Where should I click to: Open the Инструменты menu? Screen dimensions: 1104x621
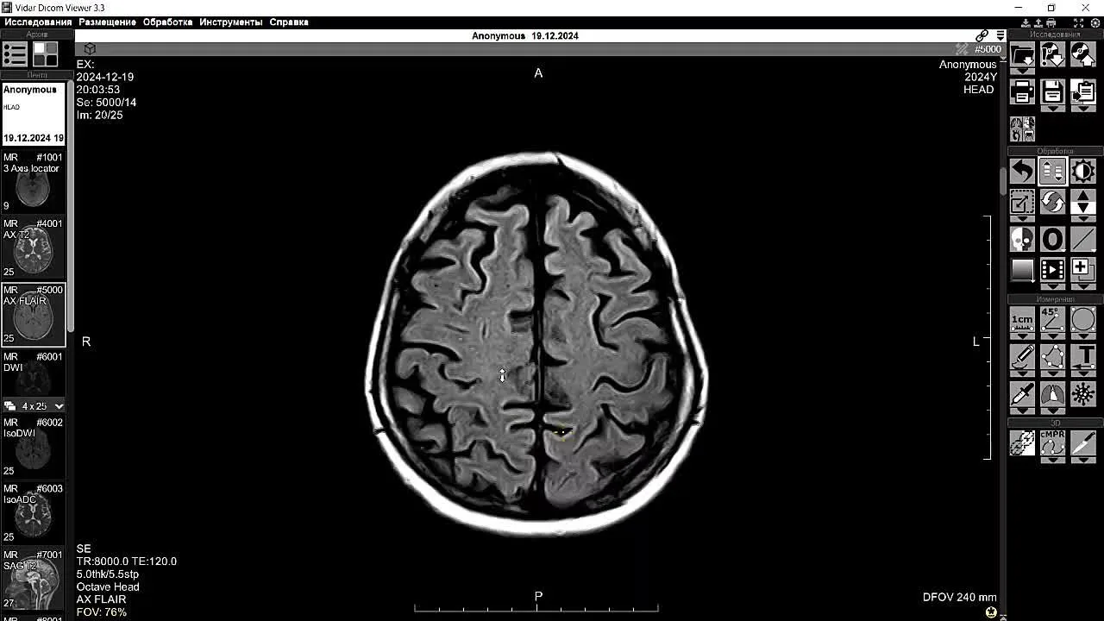tap(231, 22)
